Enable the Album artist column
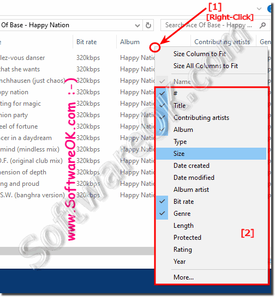The image size is (275, 297). [211, 190]
